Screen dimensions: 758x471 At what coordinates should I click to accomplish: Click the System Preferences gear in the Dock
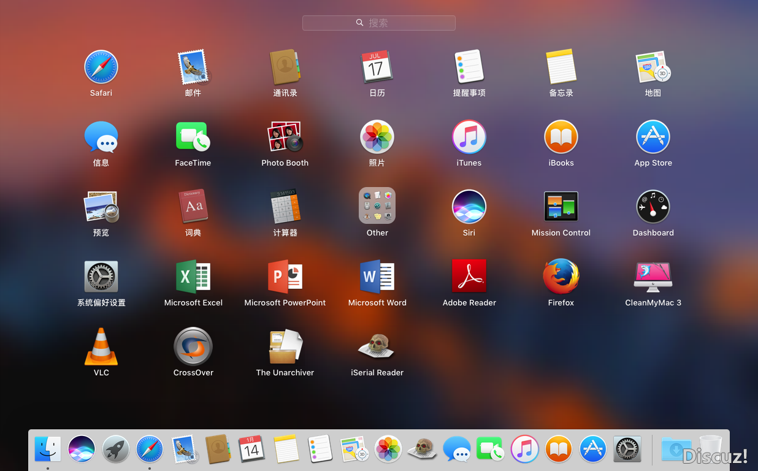[627, 450]
